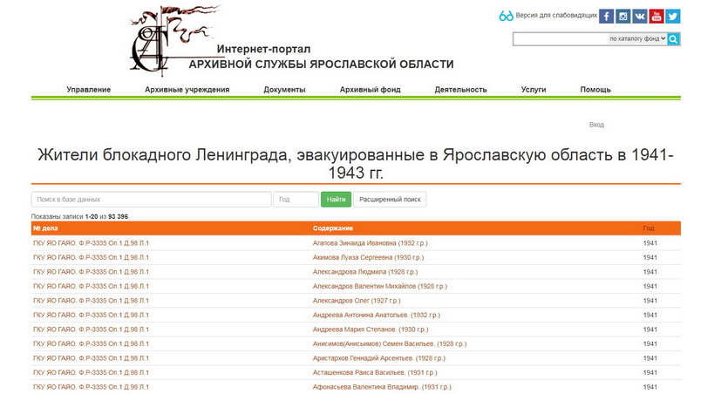Open the 'Документы' menu item
The height and width of the screenshot is (394, 721).
pos(284,90)
